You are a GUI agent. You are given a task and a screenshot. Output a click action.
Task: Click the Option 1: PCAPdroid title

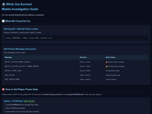click(x=13, y=101)
